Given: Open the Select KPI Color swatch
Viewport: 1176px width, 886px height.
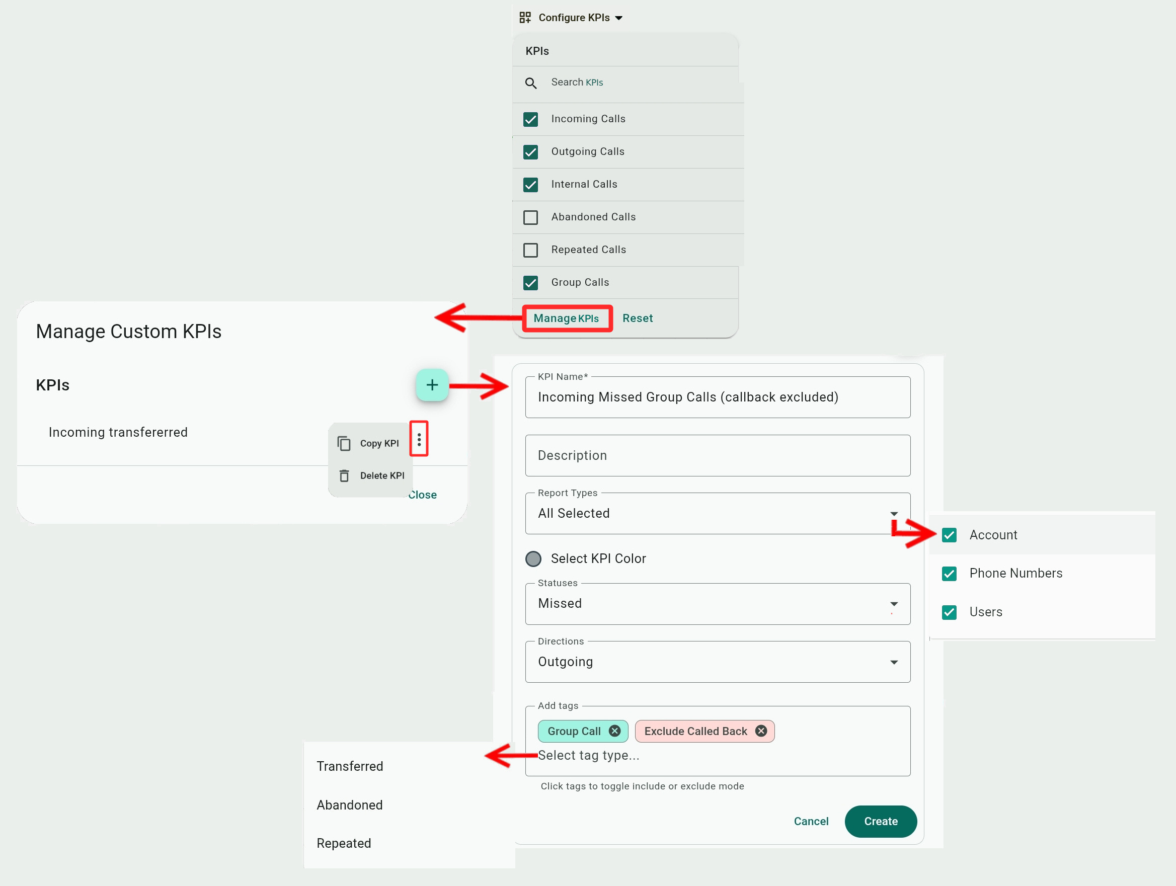Looking at the screenshot, I should [533, 558].
